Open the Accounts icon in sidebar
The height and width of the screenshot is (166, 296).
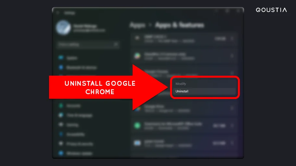61,105
